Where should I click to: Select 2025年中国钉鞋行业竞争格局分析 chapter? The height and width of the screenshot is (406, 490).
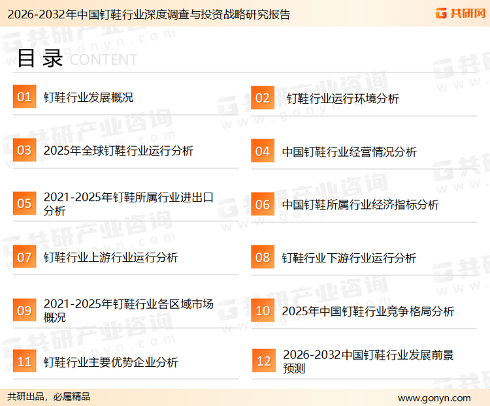click(368, 311)
